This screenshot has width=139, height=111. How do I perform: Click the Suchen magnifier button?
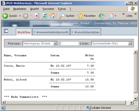[x=67, y=16]
